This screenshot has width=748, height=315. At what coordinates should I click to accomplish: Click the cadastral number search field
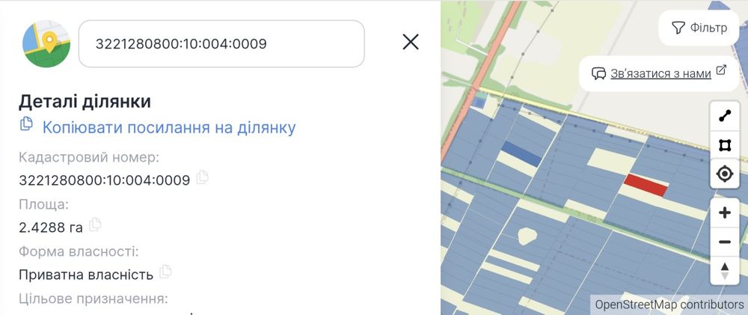point(221,43)
